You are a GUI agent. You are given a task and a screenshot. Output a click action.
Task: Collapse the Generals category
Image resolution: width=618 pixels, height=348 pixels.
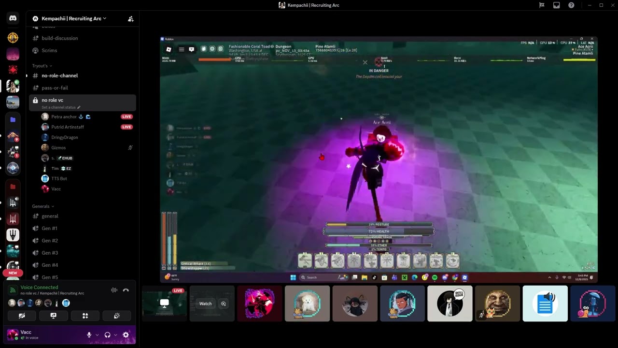[x=43, y=206]
